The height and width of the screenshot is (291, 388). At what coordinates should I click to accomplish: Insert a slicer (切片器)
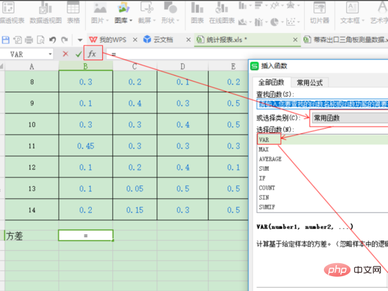pos(319,12)
